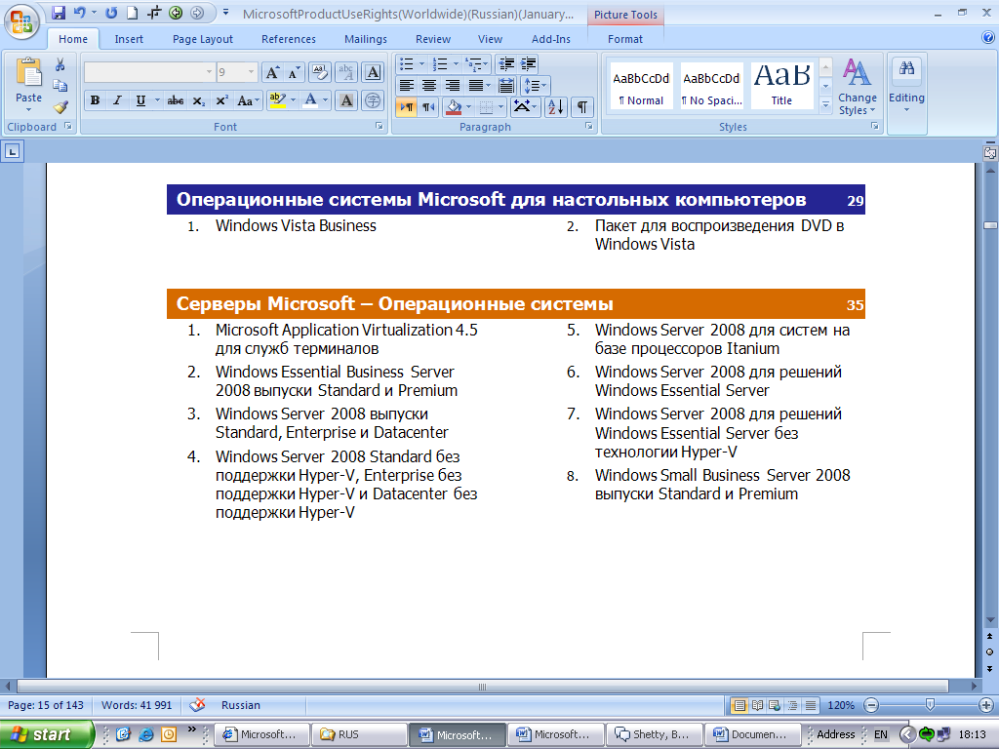This screenshot has width=999, height=749.
Task: Save the document from Quick Access Toolbar
Action: [59, 13]
